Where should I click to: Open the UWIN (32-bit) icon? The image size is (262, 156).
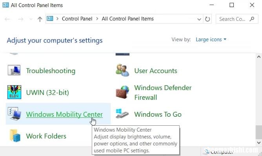click(14, 92)
